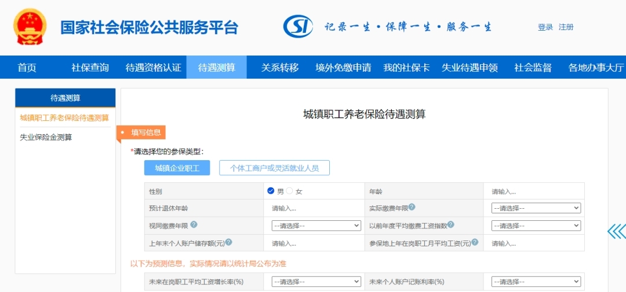This screenshot has width=626, height=292.
Task: Click the 登录 link
Action: (545, 27)
